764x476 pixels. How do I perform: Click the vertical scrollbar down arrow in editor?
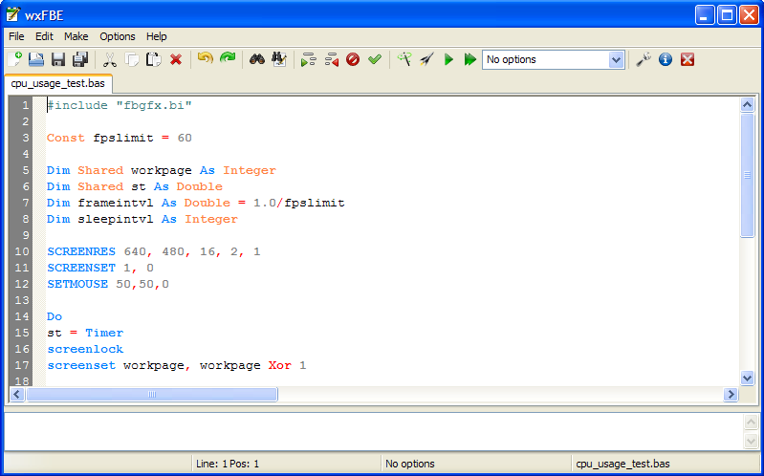pos(748,379)
